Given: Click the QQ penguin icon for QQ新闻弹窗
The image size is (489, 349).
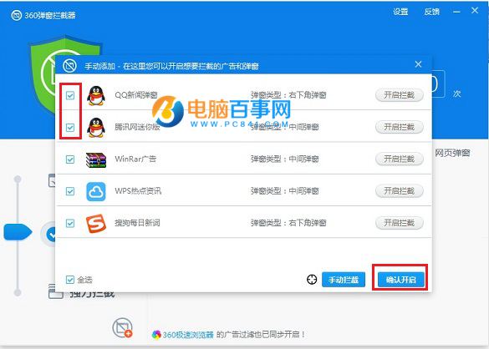Looking at the screenshot, I should click(96, 95).
